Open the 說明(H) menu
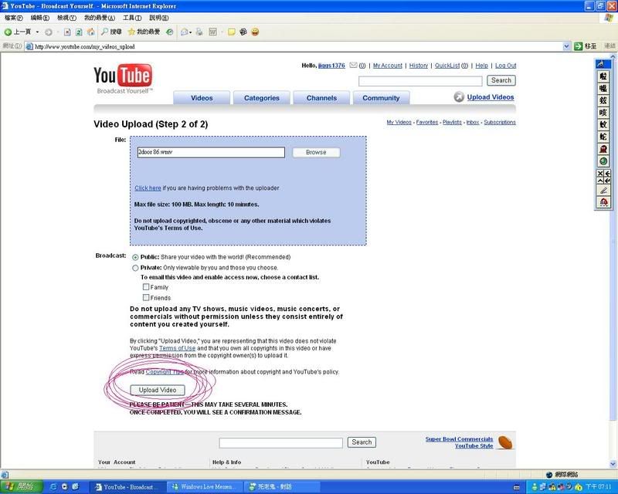Screen dimensions: 618x494 click(159, 18)
